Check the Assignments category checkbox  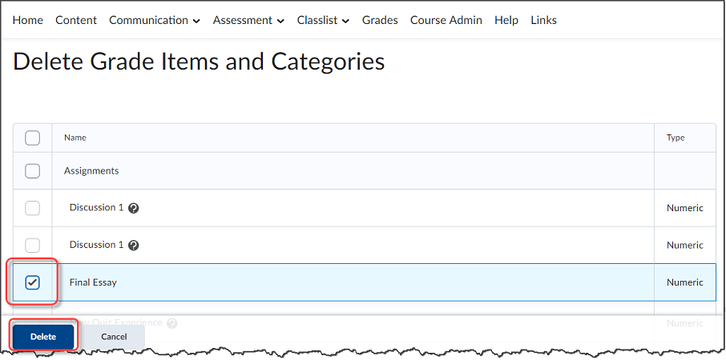pyautogui.click(x=33, y=170)
